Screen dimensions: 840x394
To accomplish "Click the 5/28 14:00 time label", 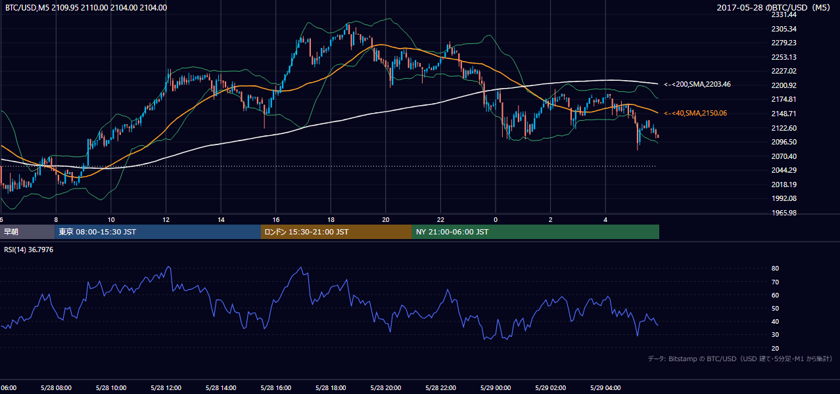I will pyautogui.click(x=220, y=388).
